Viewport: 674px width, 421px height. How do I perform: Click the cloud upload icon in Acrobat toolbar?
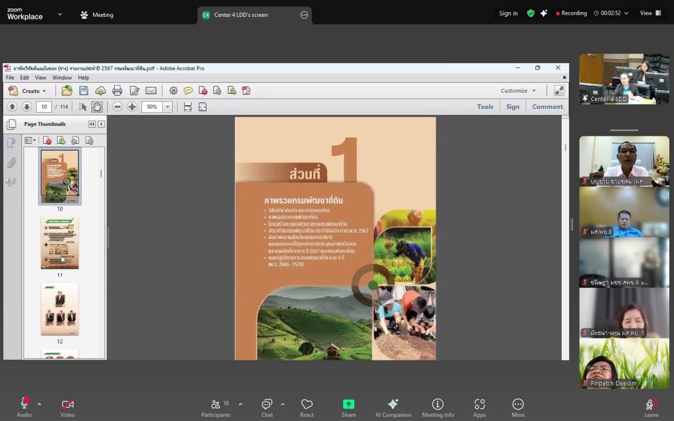coord(100,91)
